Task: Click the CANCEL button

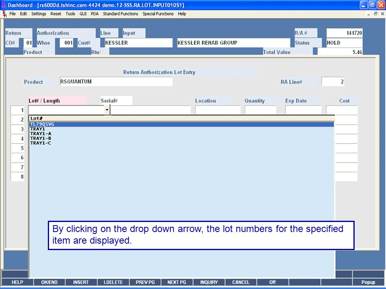Action: pos(241,282)
